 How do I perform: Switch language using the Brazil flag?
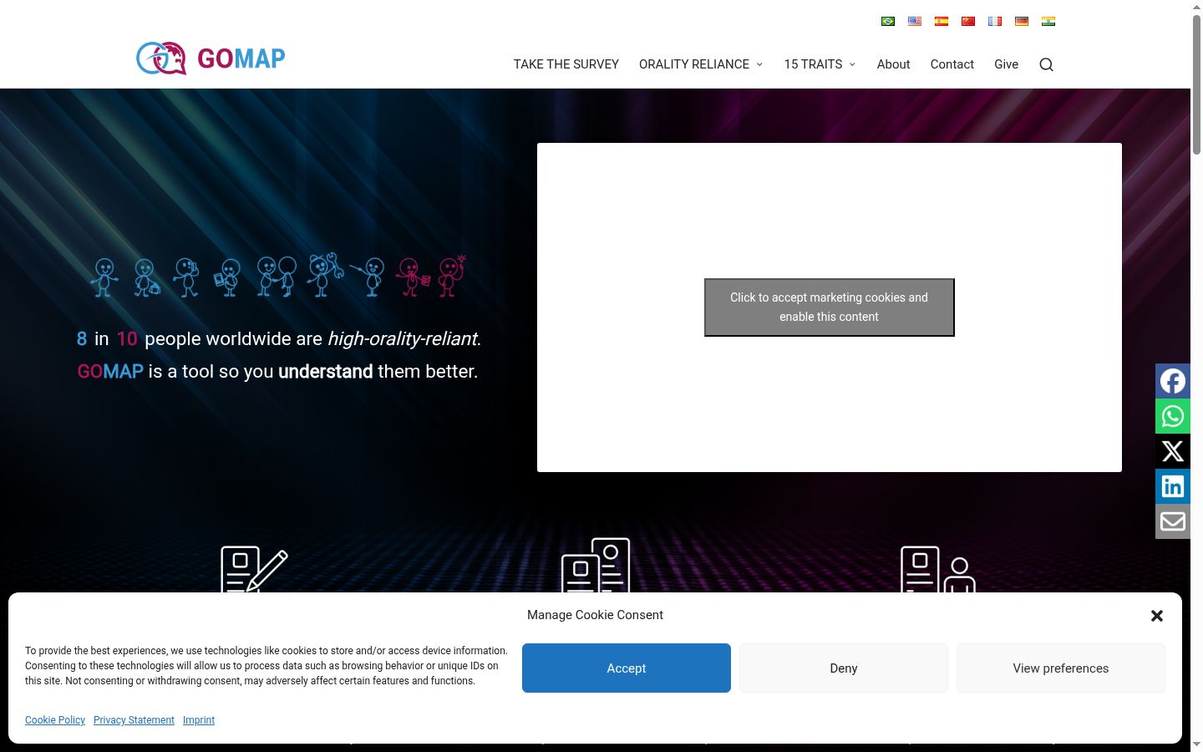[888, 22]
